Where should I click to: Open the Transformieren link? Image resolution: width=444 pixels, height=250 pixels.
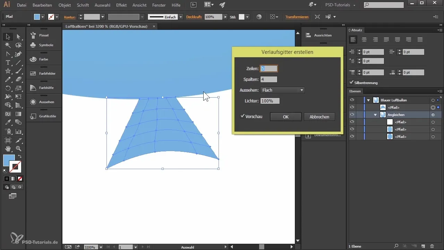pos(297,17)
